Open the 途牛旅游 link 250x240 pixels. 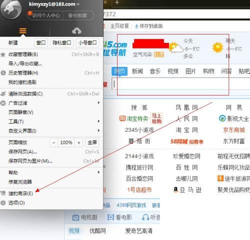[x=233, y=179]
